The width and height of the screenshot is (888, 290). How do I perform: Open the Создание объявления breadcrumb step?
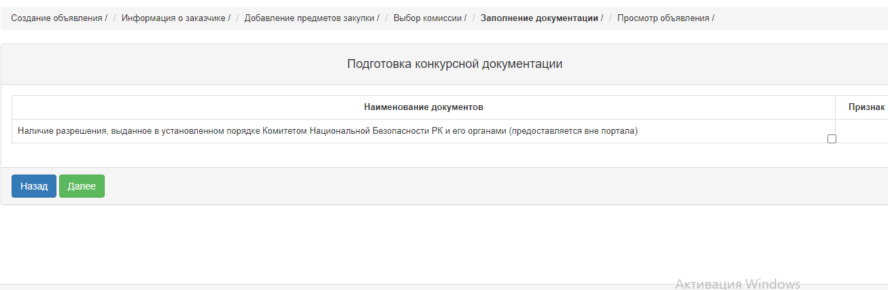pos(58,18)
